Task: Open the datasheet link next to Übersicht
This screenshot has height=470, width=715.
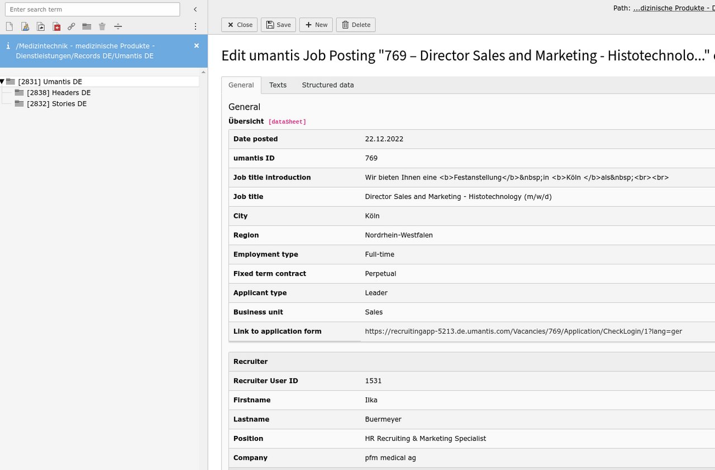Action: pyautogui.click(x=287, y=121)
